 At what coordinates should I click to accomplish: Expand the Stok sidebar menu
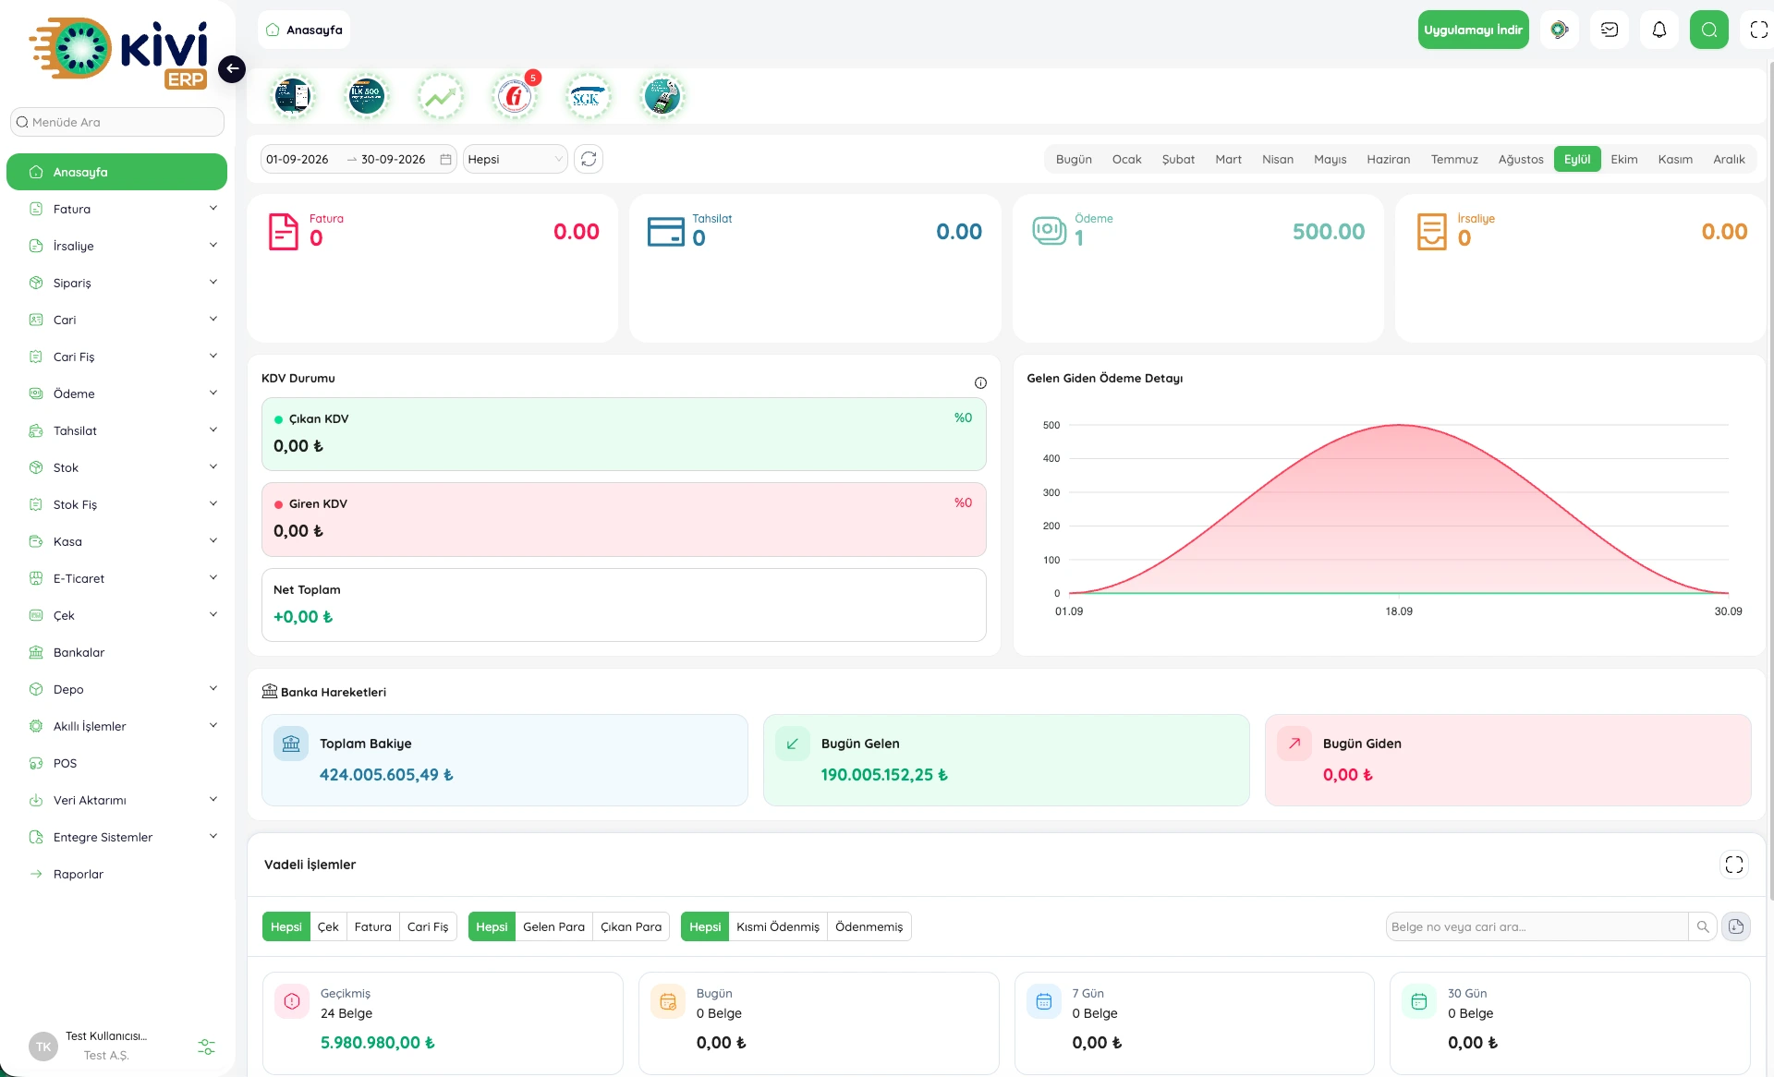(116, 467)
